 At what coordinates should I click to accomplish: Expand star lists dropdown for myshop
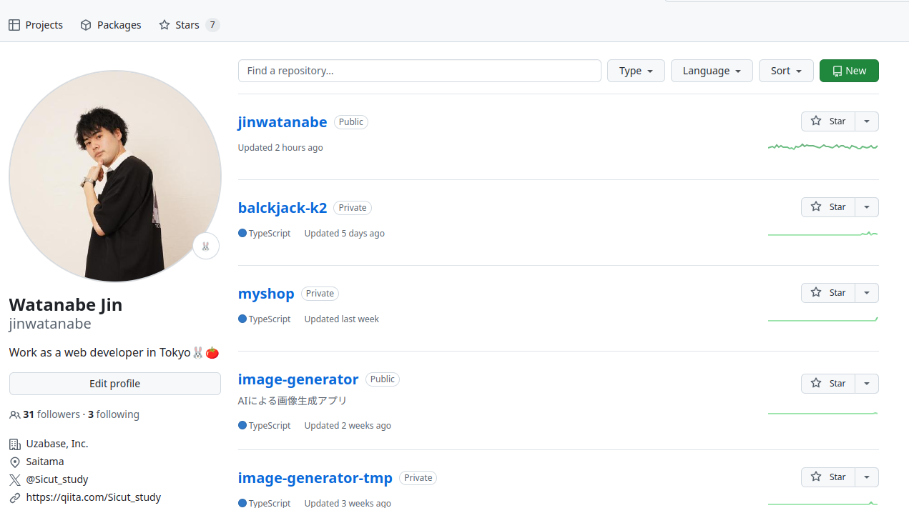[867, 293]
